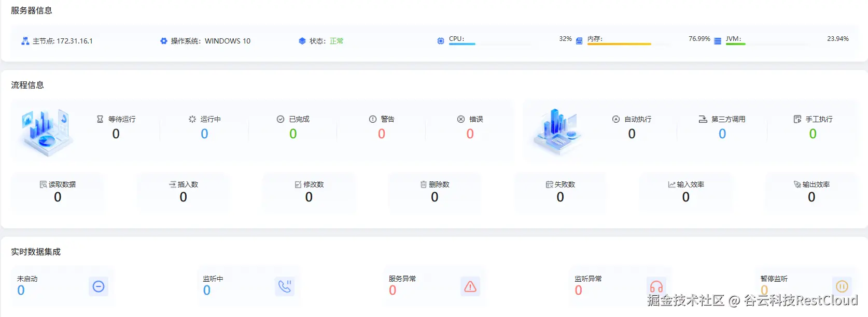Click the 未启动 count value
The height and width of the screenshot is (317, 868).
[21, 291]
